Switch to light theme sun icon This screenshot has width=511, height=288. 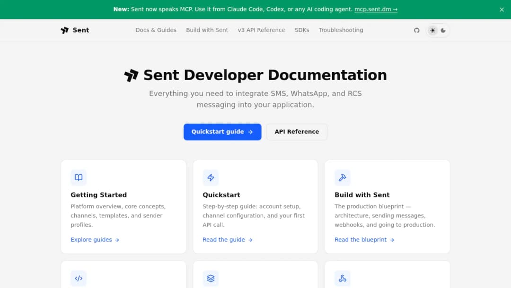pyautogui.click(x=432, y=30)
